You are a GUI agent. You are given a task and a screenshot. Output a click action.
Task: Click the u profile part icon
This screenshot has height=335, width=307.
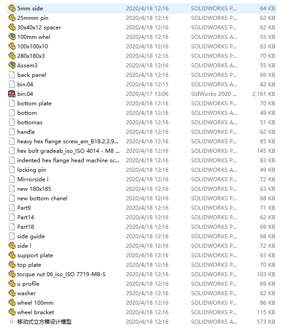click(x=12, y=284)
